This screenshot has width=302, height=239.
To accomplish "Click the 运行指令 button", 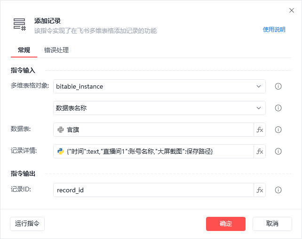I will click(27, 223).
